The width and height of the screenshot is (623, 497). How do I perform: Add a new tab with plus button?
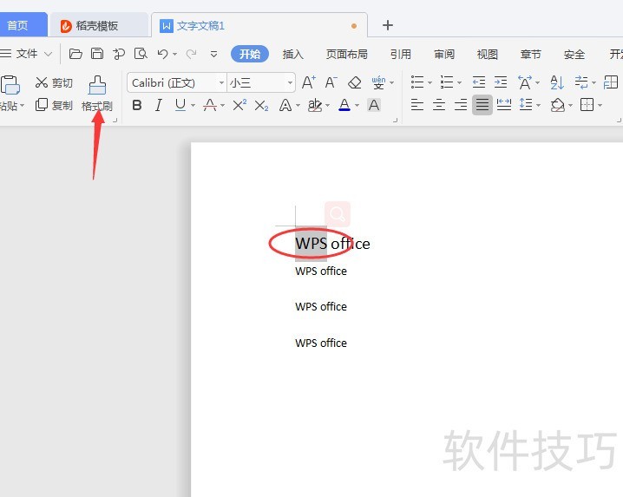(388, 25)
